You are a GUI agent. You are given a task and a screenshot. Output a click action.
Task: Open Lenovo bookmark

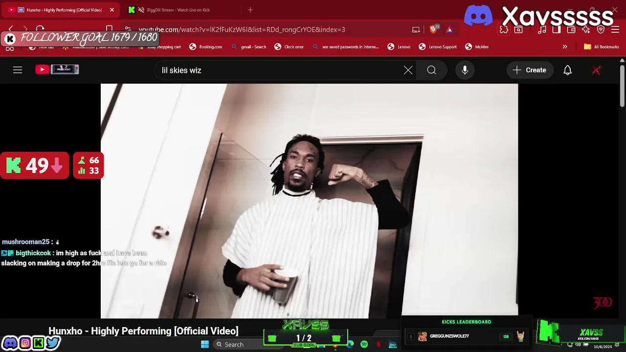399,47
